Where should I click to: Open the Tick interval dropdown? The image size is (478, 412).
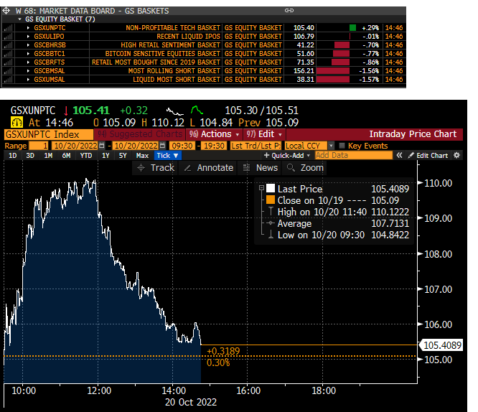(168, 156)
